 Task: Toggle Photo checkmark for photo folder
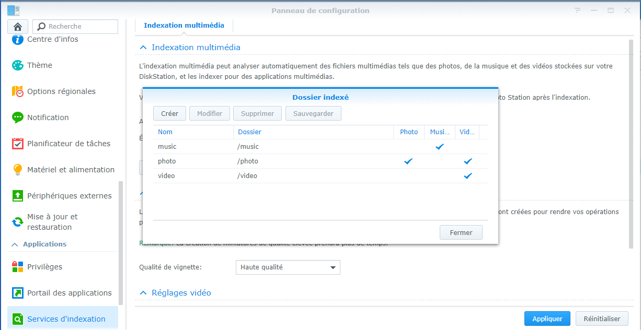coord(408,161)
